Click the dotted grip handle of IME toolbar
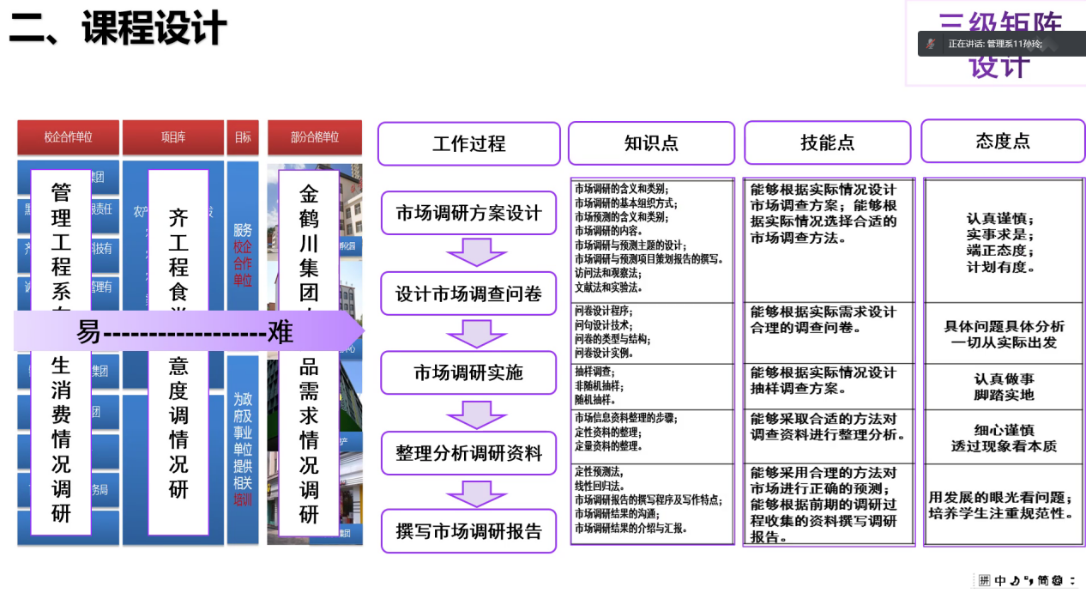This screenshot has width=1086, height=593. [x=974, y=579]
